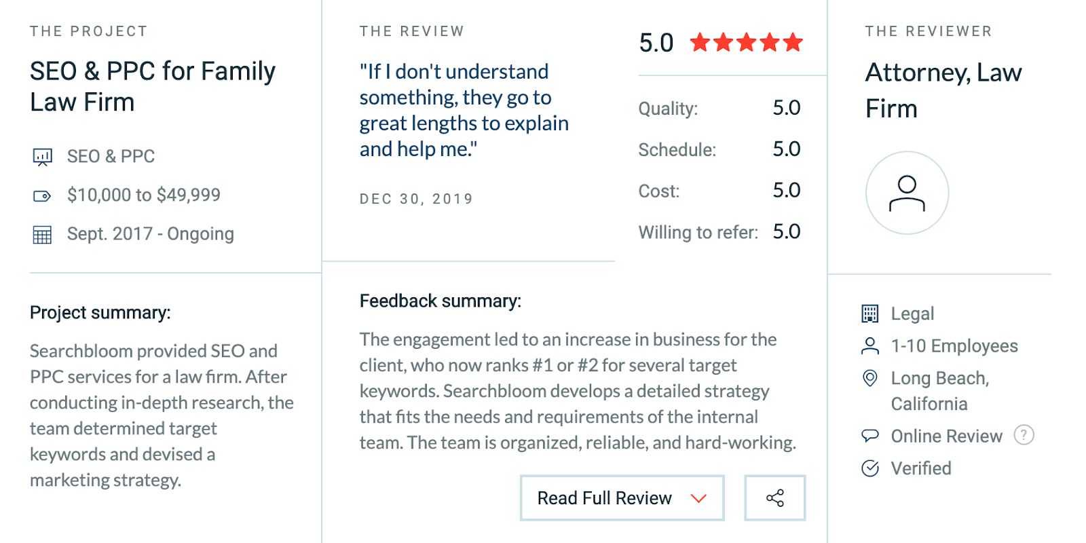Screen dimensions: 1086x543
Task: Click the budget tag icon near $10,000
Action: click(x=42, y=196)
